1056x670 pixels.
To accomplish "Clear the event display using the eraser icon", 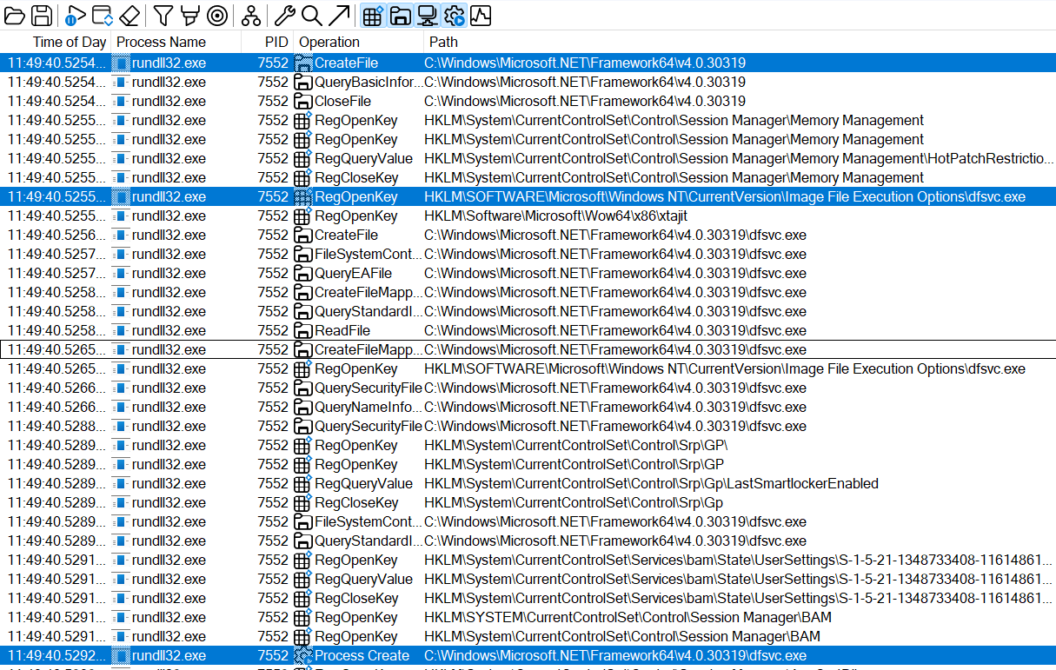I will (128, 15).
